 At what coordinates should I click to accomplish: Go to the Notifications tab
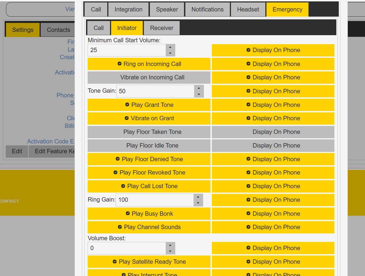click(x=207, y=10)
